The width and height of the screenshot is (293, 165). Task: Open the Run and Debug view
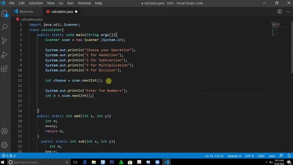tap(4, 55)
